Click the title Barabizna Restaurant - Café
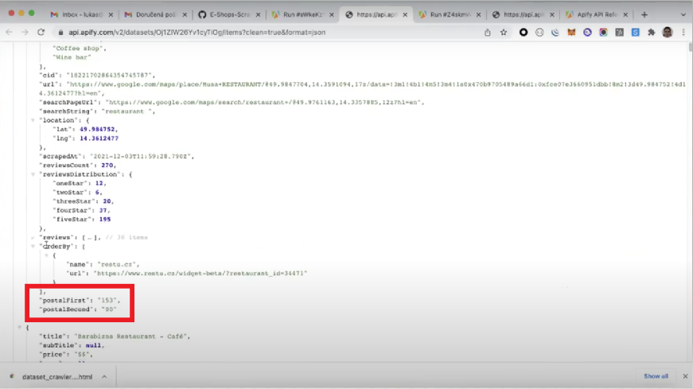 click(x=130, y=336)
